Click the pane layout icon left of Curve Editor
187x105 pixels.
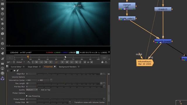pos(7,66)
